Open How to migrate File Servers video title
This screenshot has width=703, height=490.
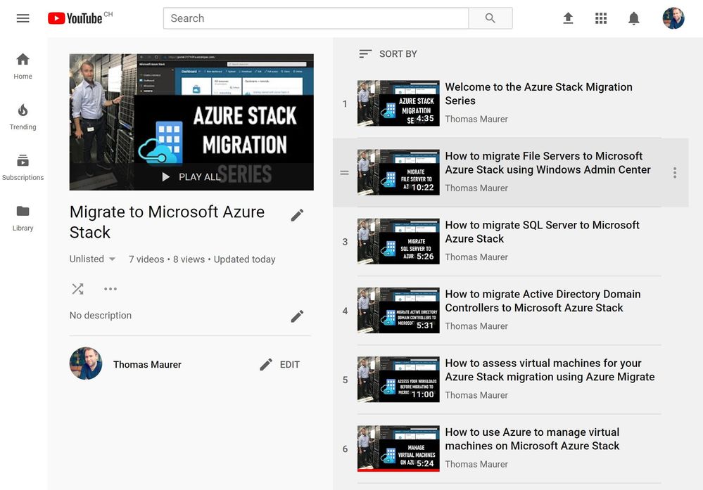[x=547, y=162]
